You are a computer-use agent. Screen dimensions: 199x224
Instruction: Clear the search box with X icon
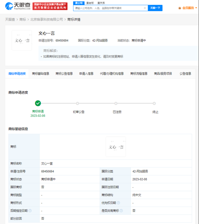coord(145,8)
